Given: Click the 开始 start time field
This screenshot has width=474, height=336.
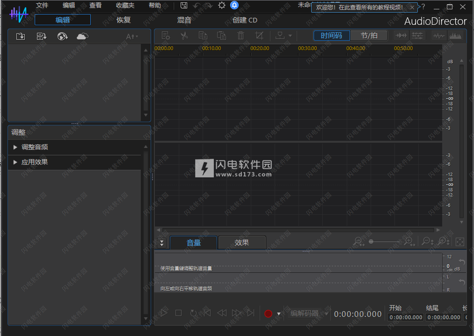Looking at the screenshot, I should pyautogui.click(x=406, y=317).
